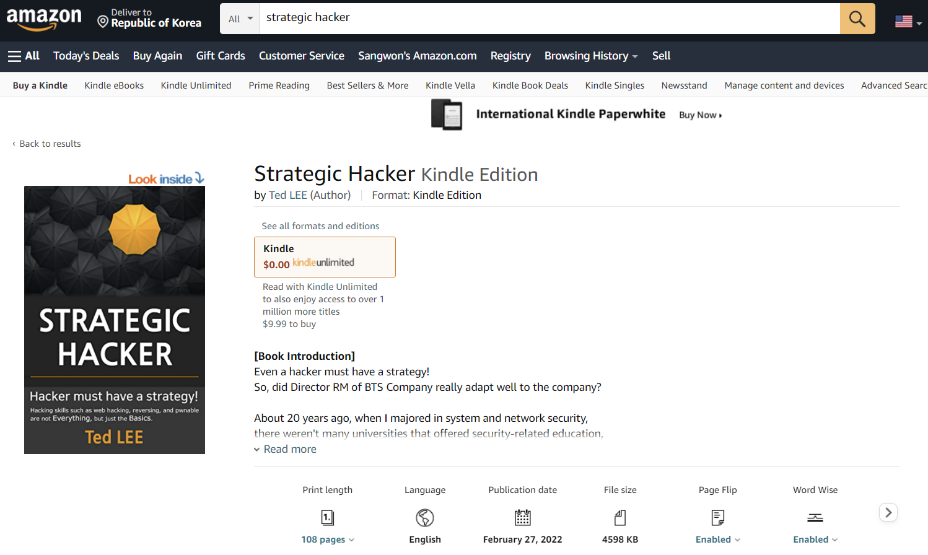Click the [Book Introduction] heading
928x555 pixels.
[305, 356]
